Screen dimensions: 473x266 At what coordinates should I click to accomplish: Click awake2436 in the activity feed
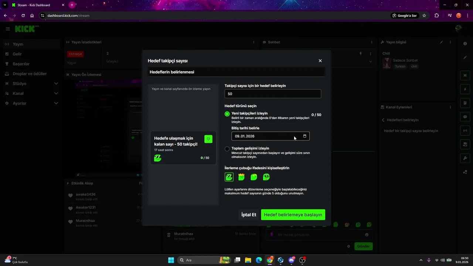click(86, 194)
